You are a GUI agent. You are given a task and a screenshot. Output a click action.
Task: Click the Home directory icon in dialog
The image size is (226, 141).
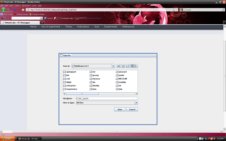123,66
